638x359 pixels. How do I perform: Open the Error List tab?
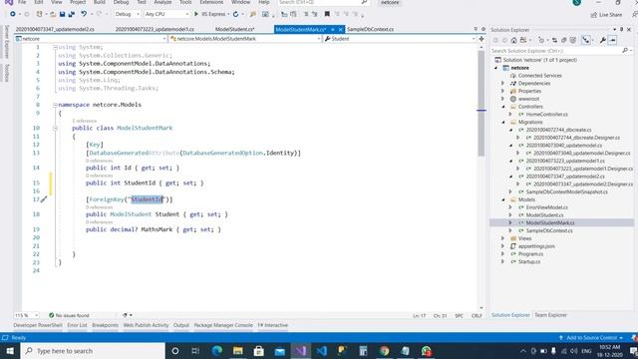tap(77, 325)
